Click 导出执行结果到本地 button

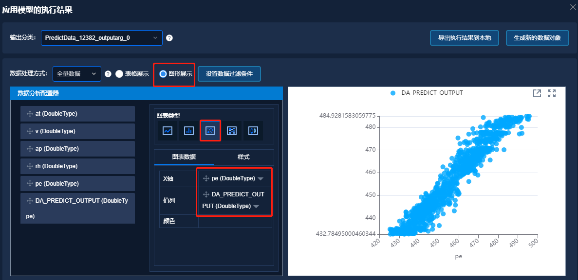point(464,38)
